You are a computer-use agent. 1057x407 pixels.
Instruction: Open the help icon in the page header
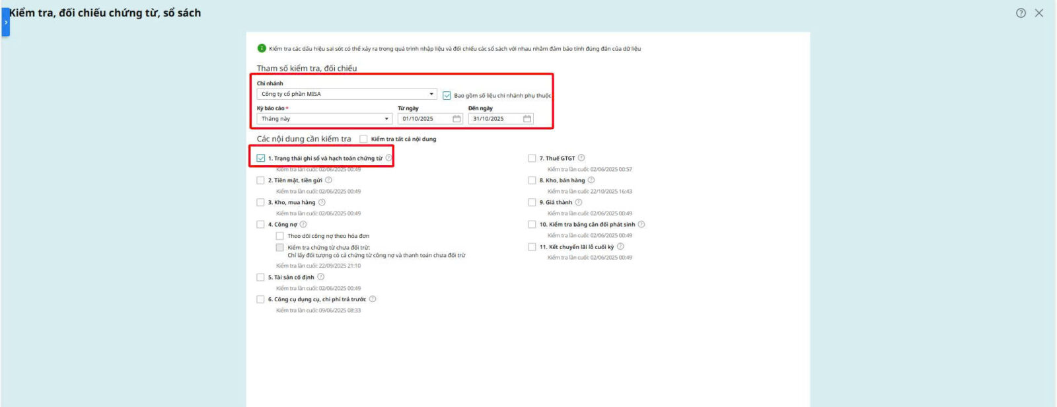(1021, 13)
